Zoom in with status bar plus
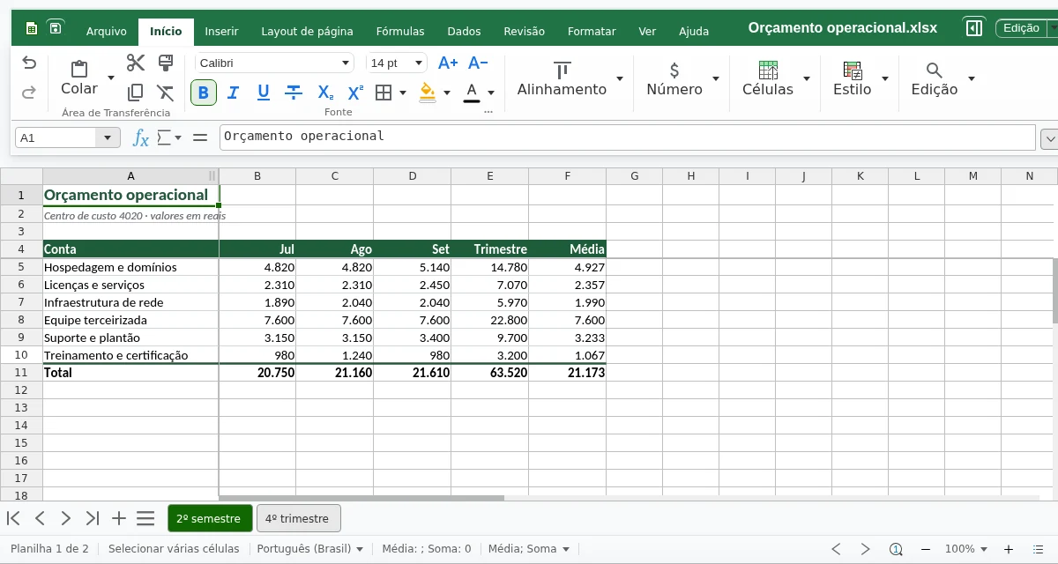The height and width of the screenshot is (564, 1058). tap(1009, 549)
